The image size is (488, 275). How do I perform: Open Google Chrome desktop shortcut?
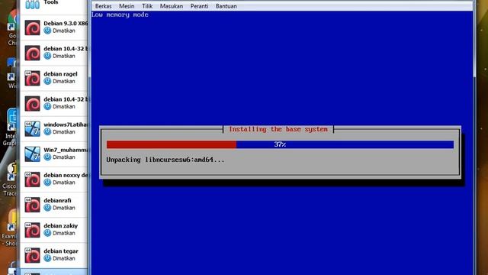(12, 27)
